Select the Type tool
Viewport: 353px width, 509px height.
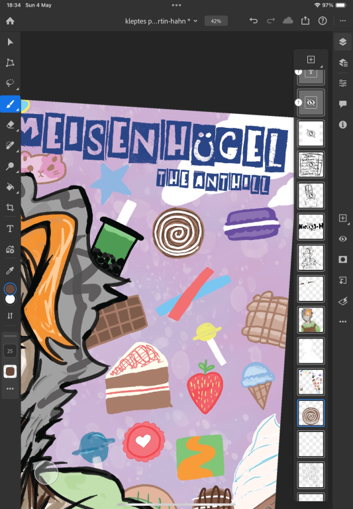[x=10, y=229]
